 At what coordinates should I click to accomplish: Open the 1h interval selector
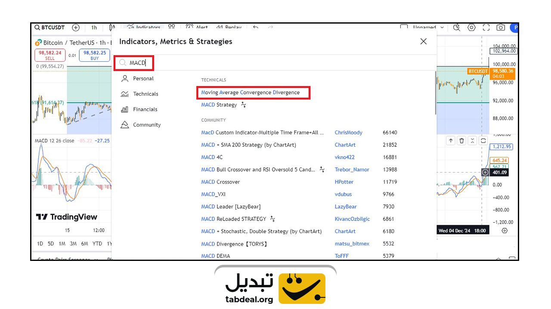click(x=94, y=27)
